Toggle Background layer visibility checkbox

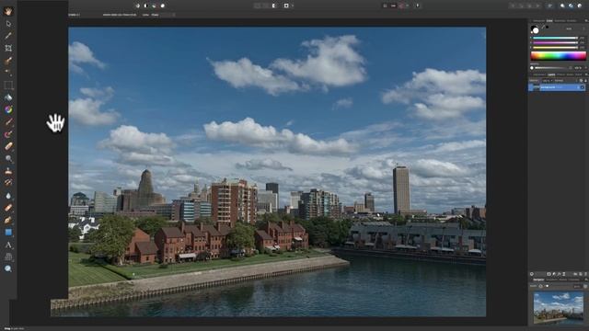tap(582, 87)
